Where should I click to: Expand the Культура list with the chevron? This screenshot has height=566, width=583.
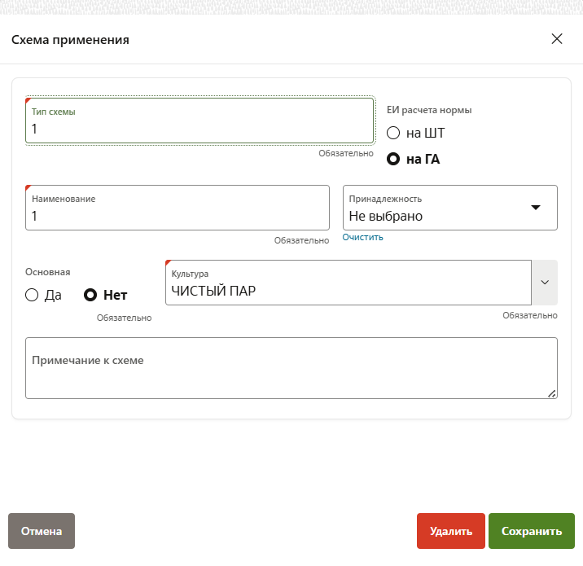click(545, 283)
